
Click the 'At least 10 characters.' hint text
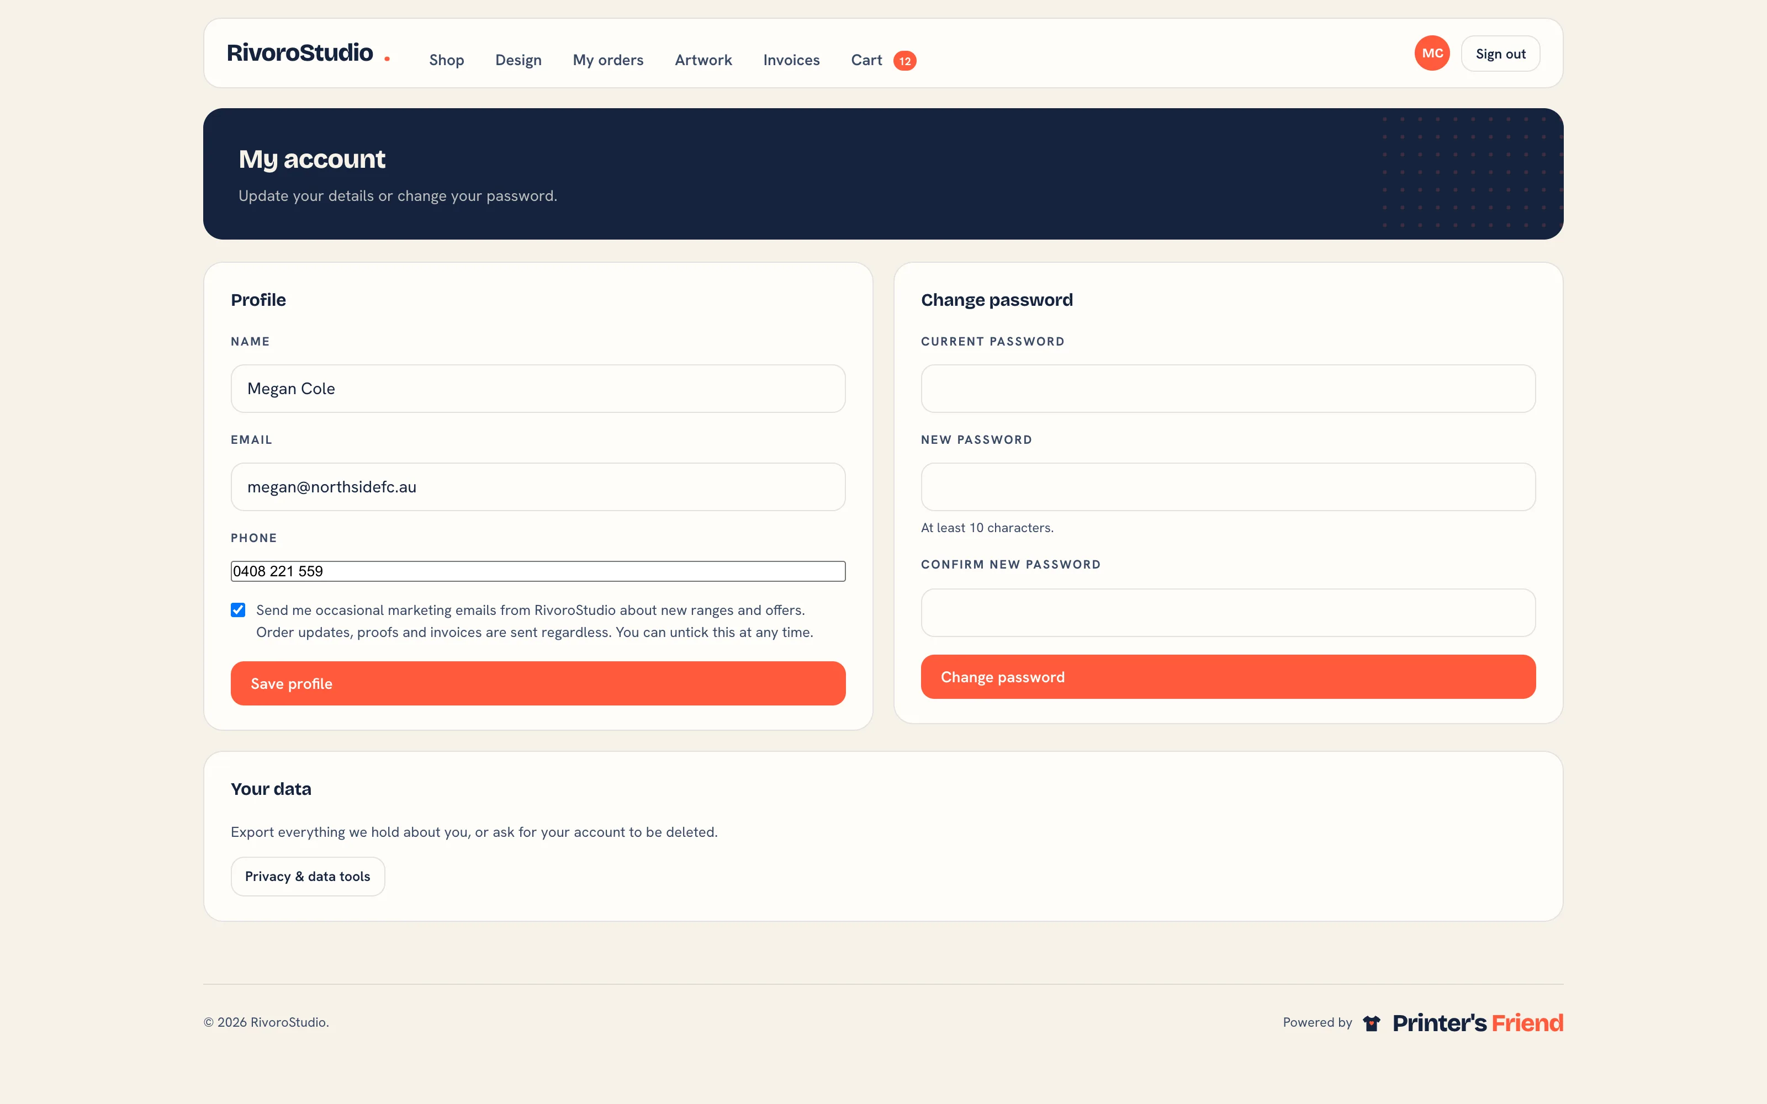click(x=987, y=528)
